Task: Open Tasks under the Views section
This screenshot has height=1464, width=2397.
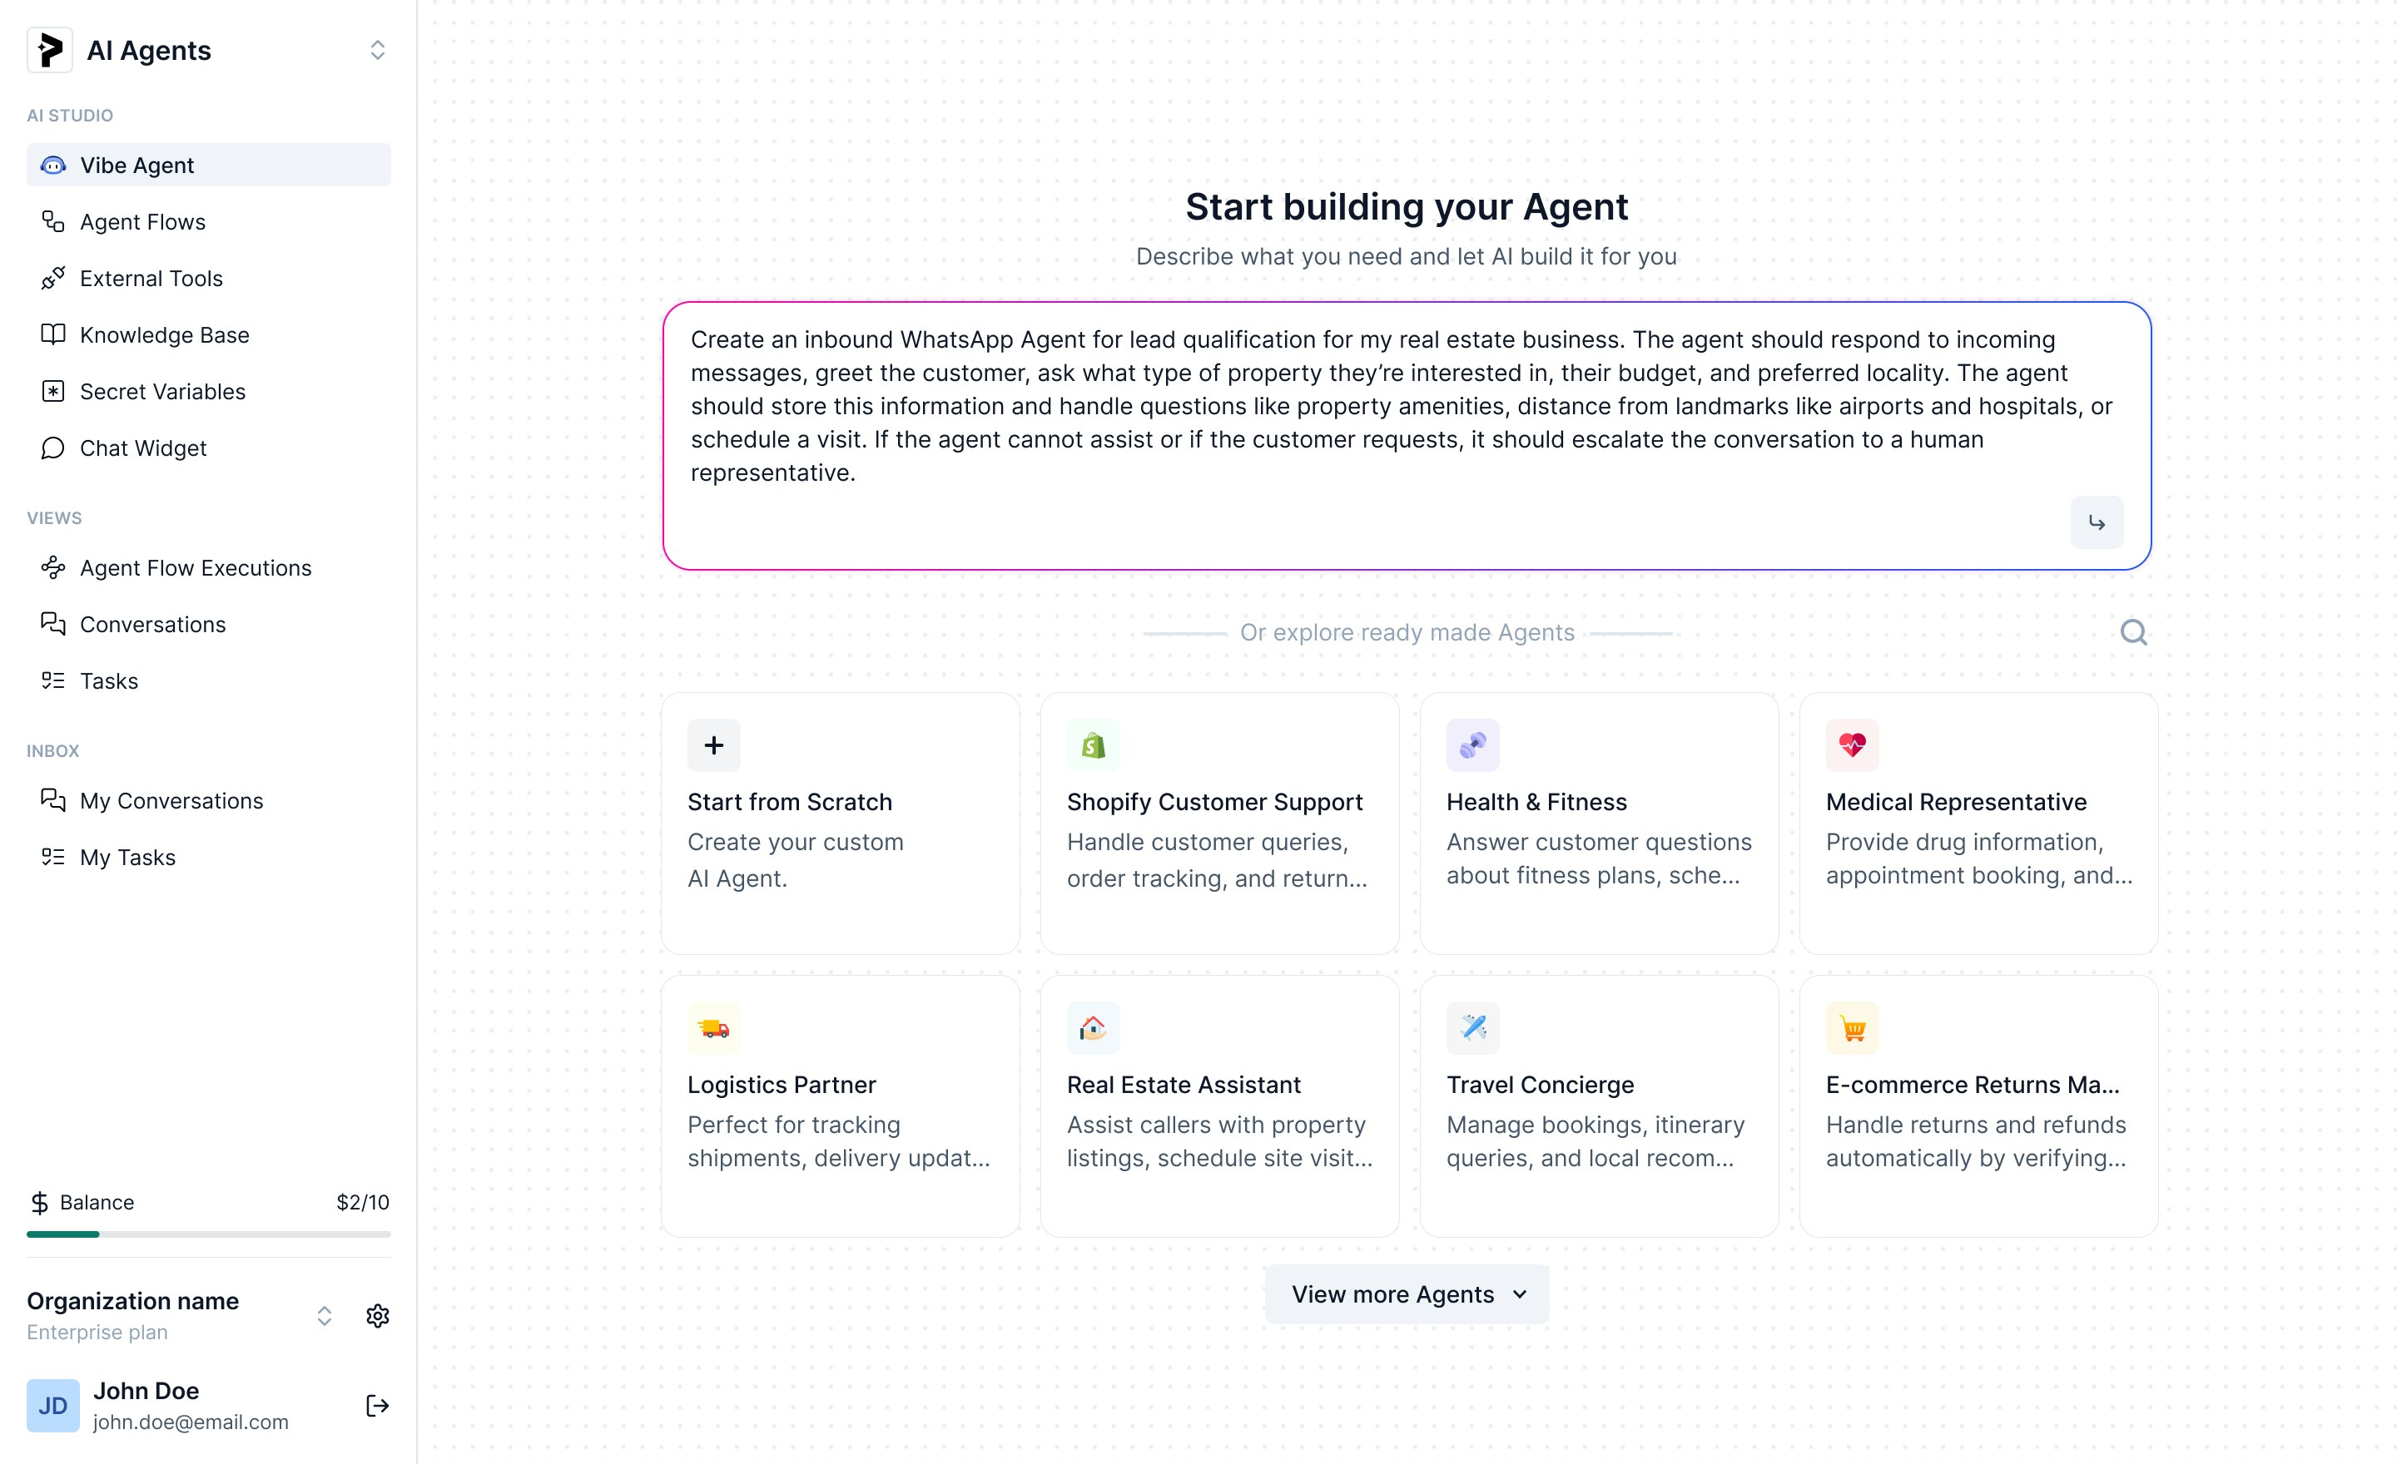Action: coord(108,680)
